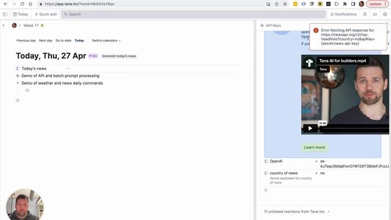Expand Demo of API and batch node bullet
The width and height of the screenshot is (391, 220).
pyautogui.click(x=18, y=76)
